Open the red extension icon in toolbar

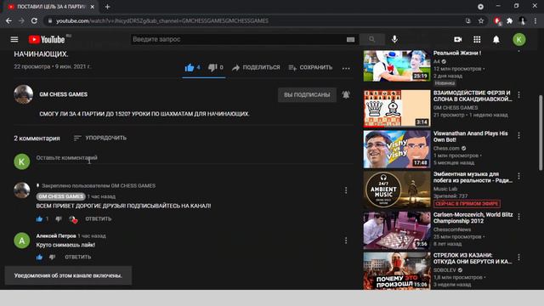tap(497, 21)
